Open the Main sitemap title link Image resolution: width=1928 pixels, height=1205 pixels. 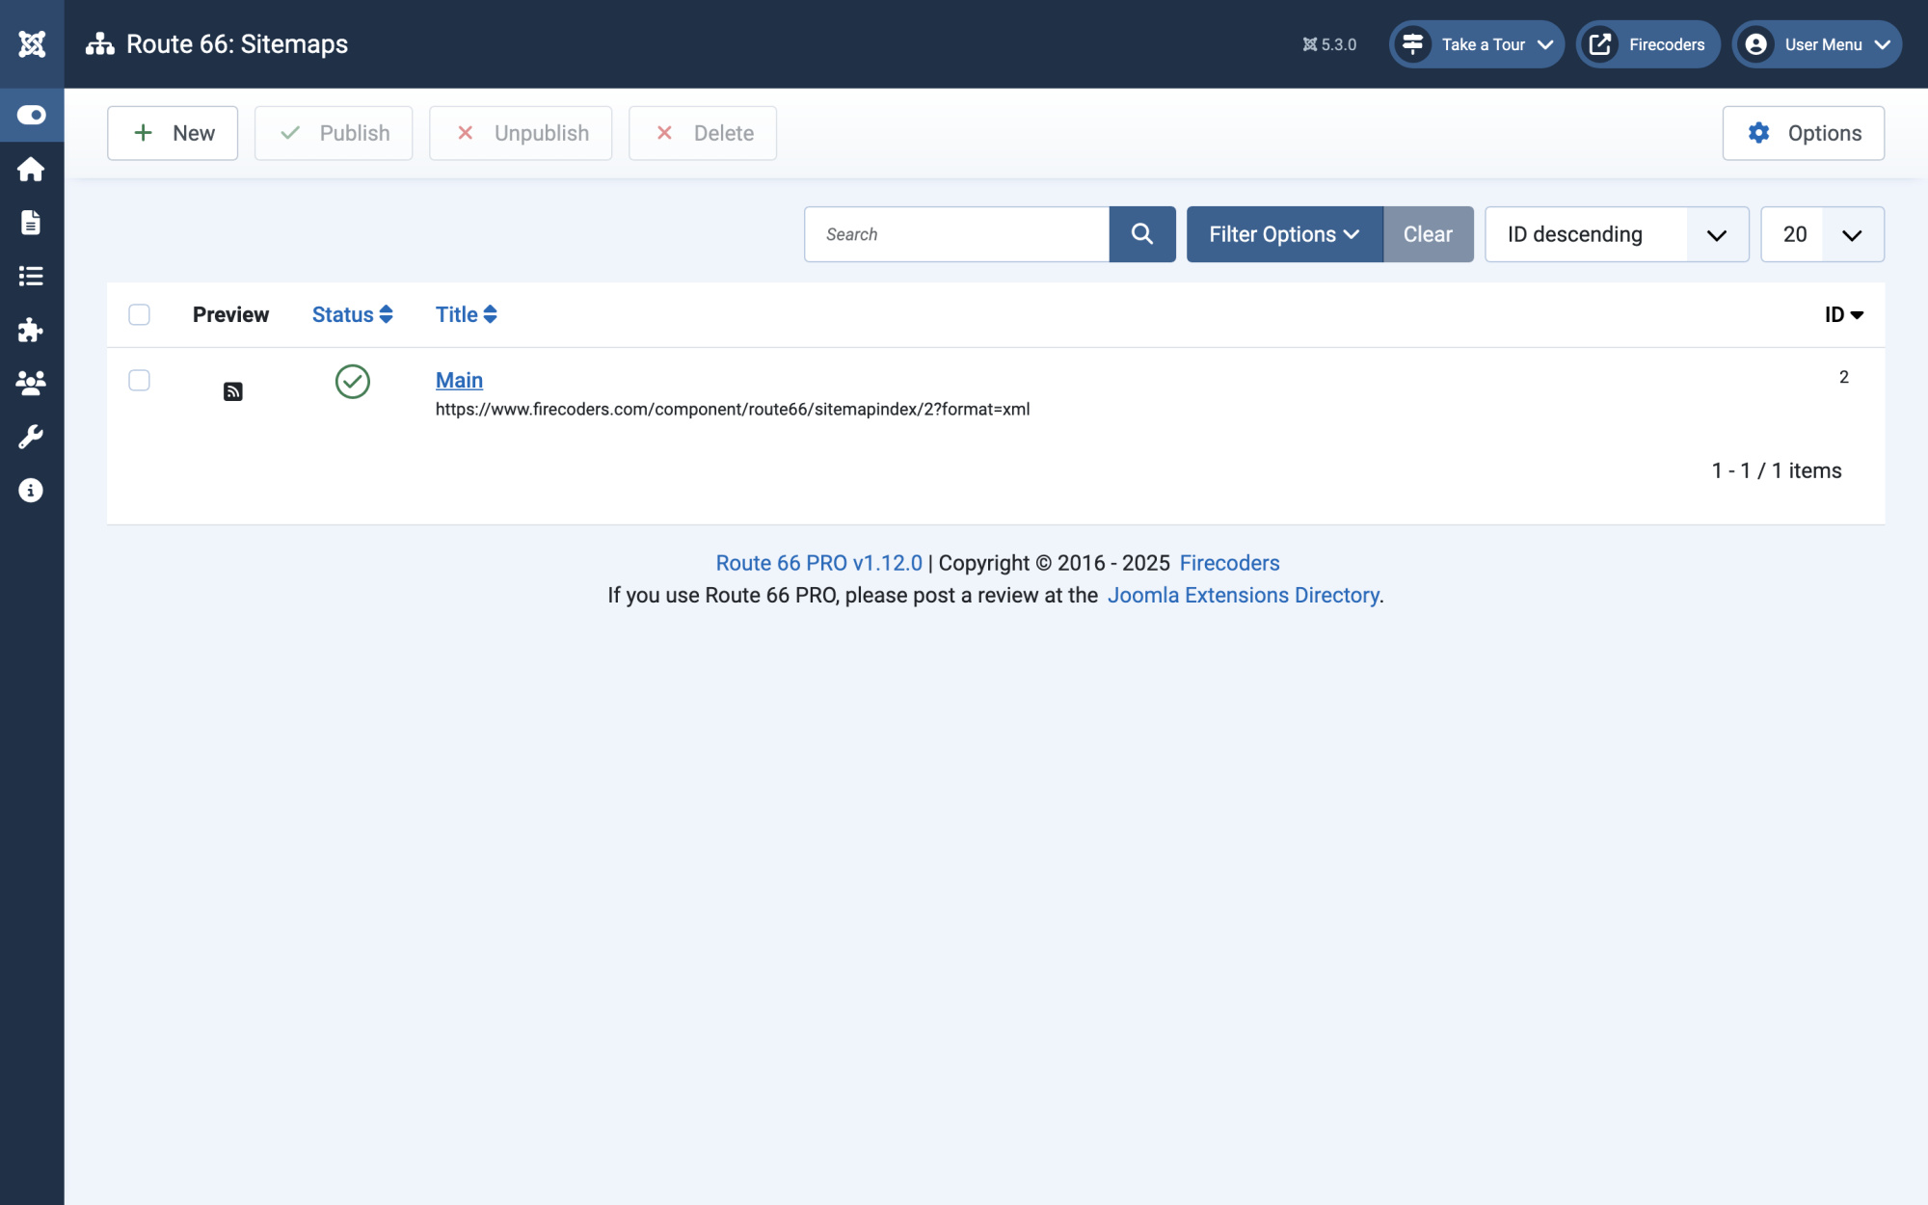pos(459,380)
